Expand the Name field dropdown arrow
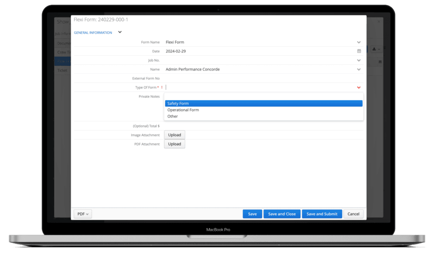This screenshot has height=253, width=434. click(x=359, y=69)
